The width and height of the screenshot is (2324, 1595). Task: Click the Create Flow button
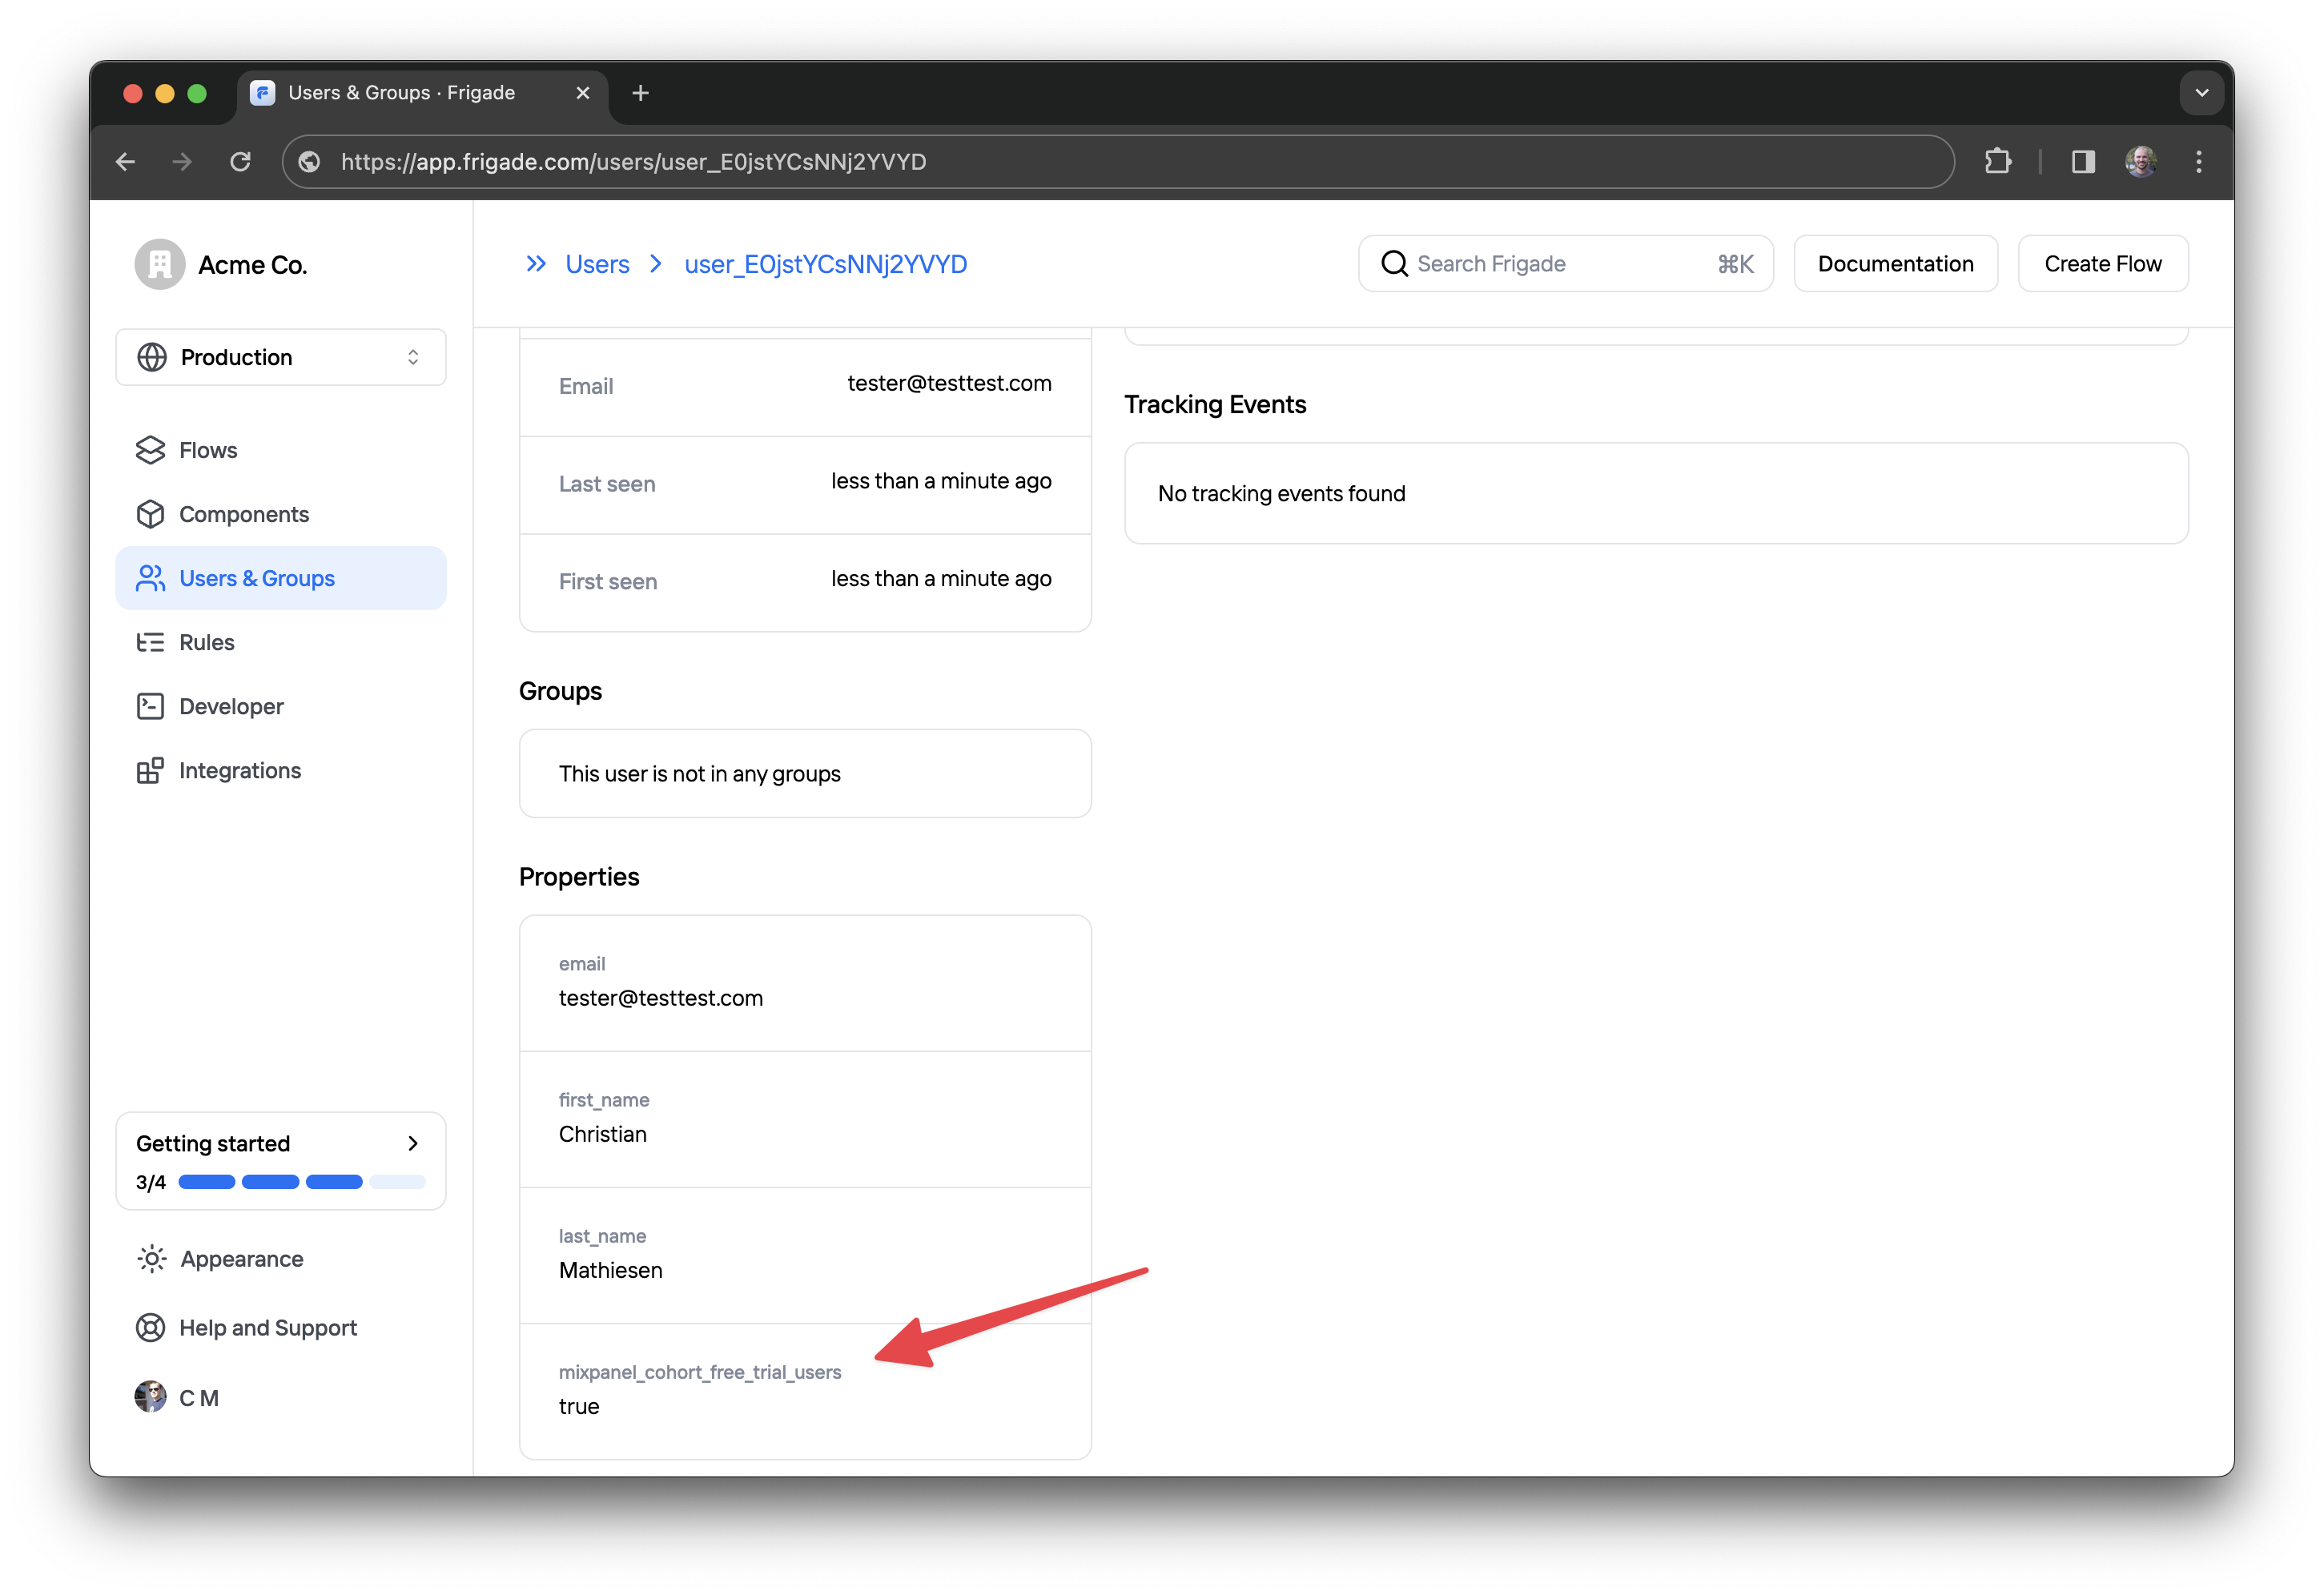[x=2102, y=264]
